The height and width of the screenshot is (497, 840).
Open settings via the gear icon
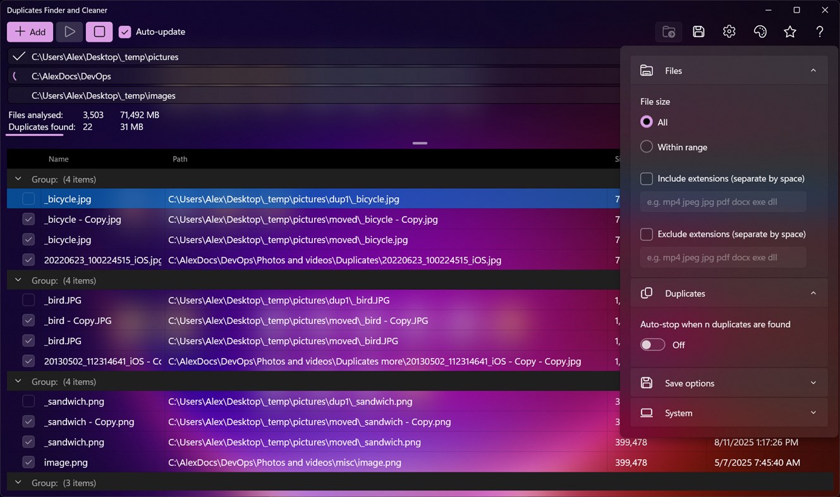[x=729, y=31]
